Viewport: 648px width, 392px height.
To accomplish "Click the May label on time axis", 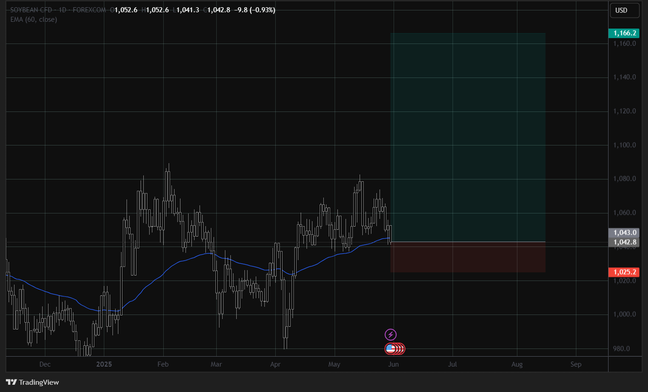I will pos(334,364).
